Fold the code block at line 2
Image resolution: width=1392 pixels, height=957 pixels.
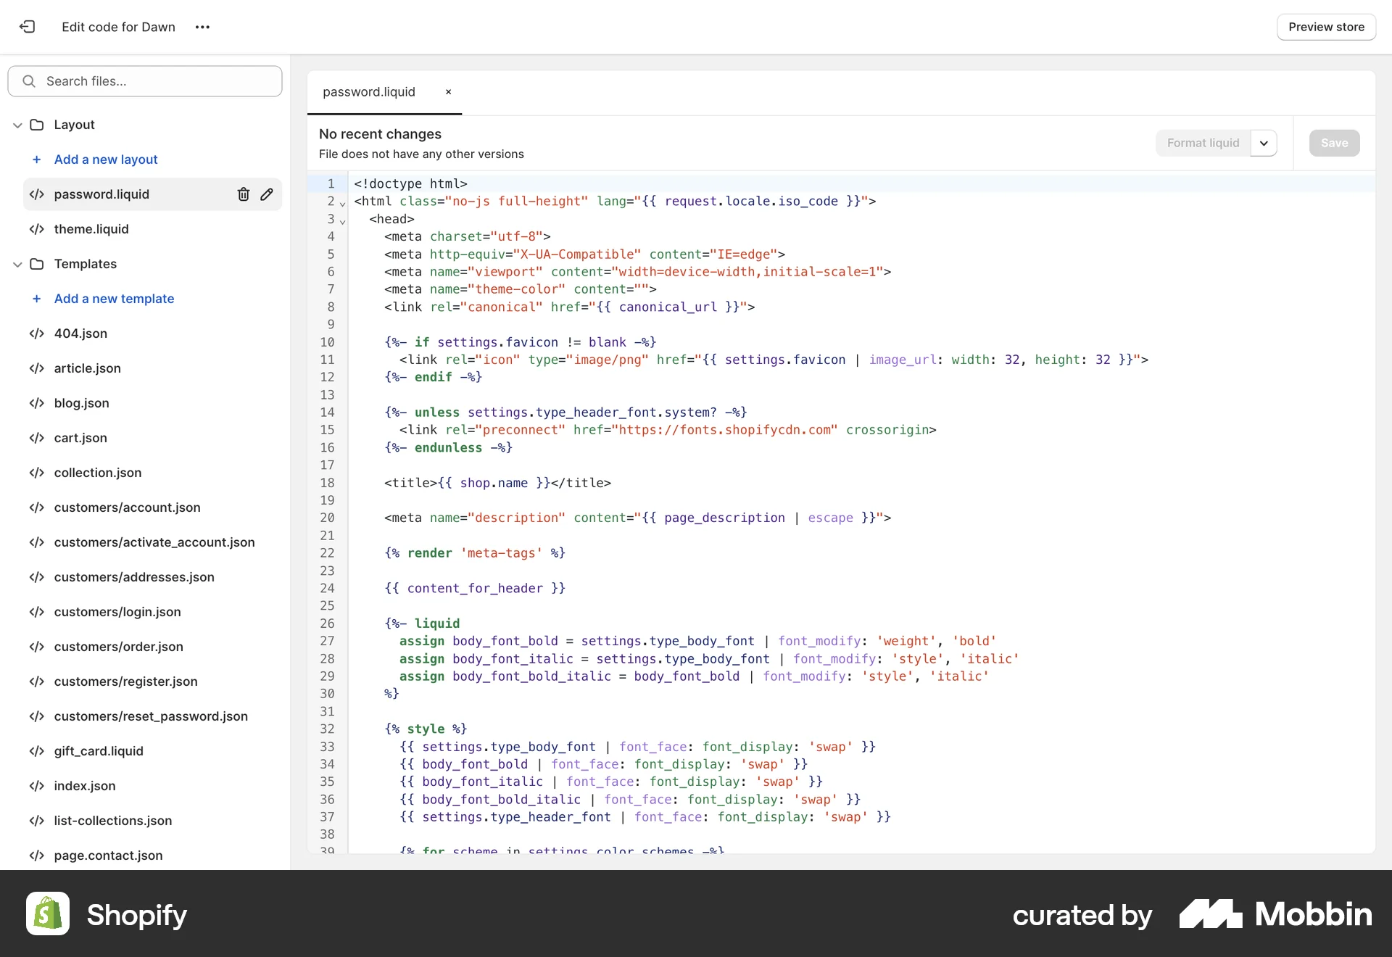point(342,204)
